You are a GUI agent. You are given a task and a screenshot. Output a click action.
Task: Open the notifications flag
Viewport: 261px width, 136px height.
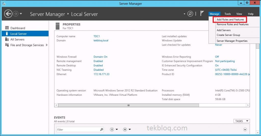click(202, 13)
